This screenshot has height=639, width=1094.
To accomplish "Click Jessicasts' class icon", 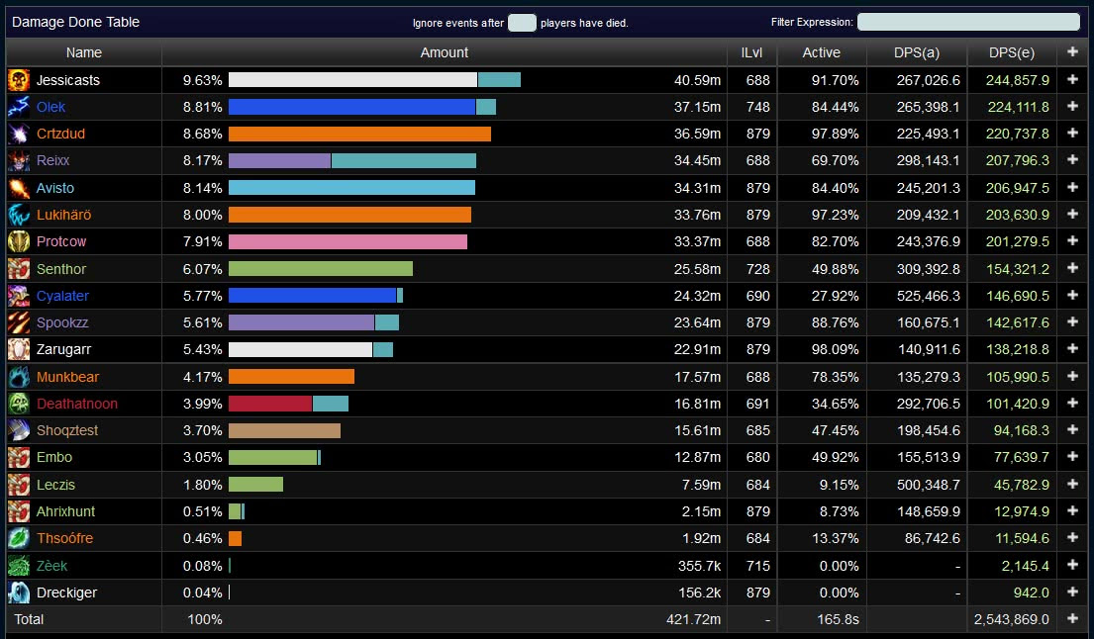I will click(19, 80).
